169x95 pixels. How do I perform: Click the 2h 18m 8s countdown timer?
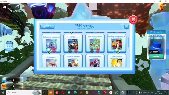pyautogui.click(x=156, y=32)
